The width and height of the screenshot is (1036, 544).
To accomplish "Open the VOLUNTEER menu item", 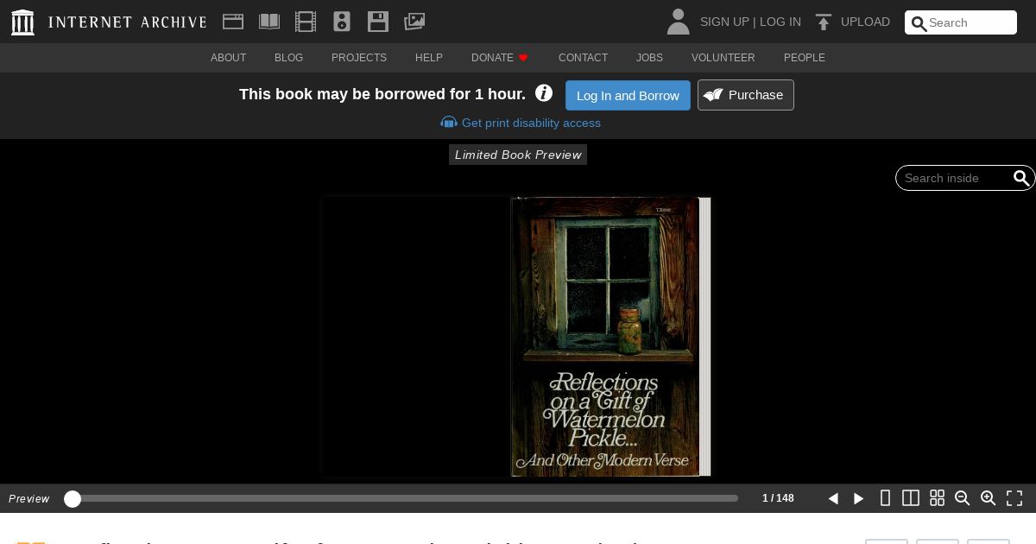I will (x=723, y=58).
